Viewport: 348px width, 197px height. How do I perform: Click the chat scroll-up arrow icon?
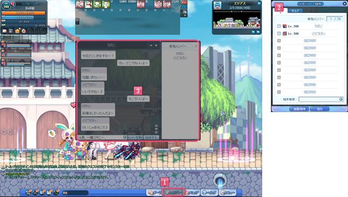click(x=157, y=126)
